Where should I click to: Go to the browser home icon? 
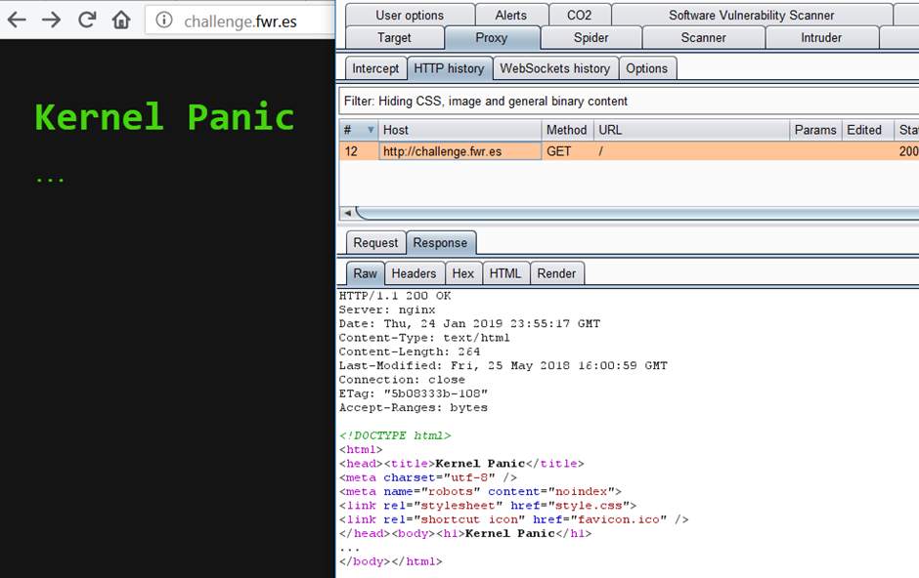(x=120, y=20)
